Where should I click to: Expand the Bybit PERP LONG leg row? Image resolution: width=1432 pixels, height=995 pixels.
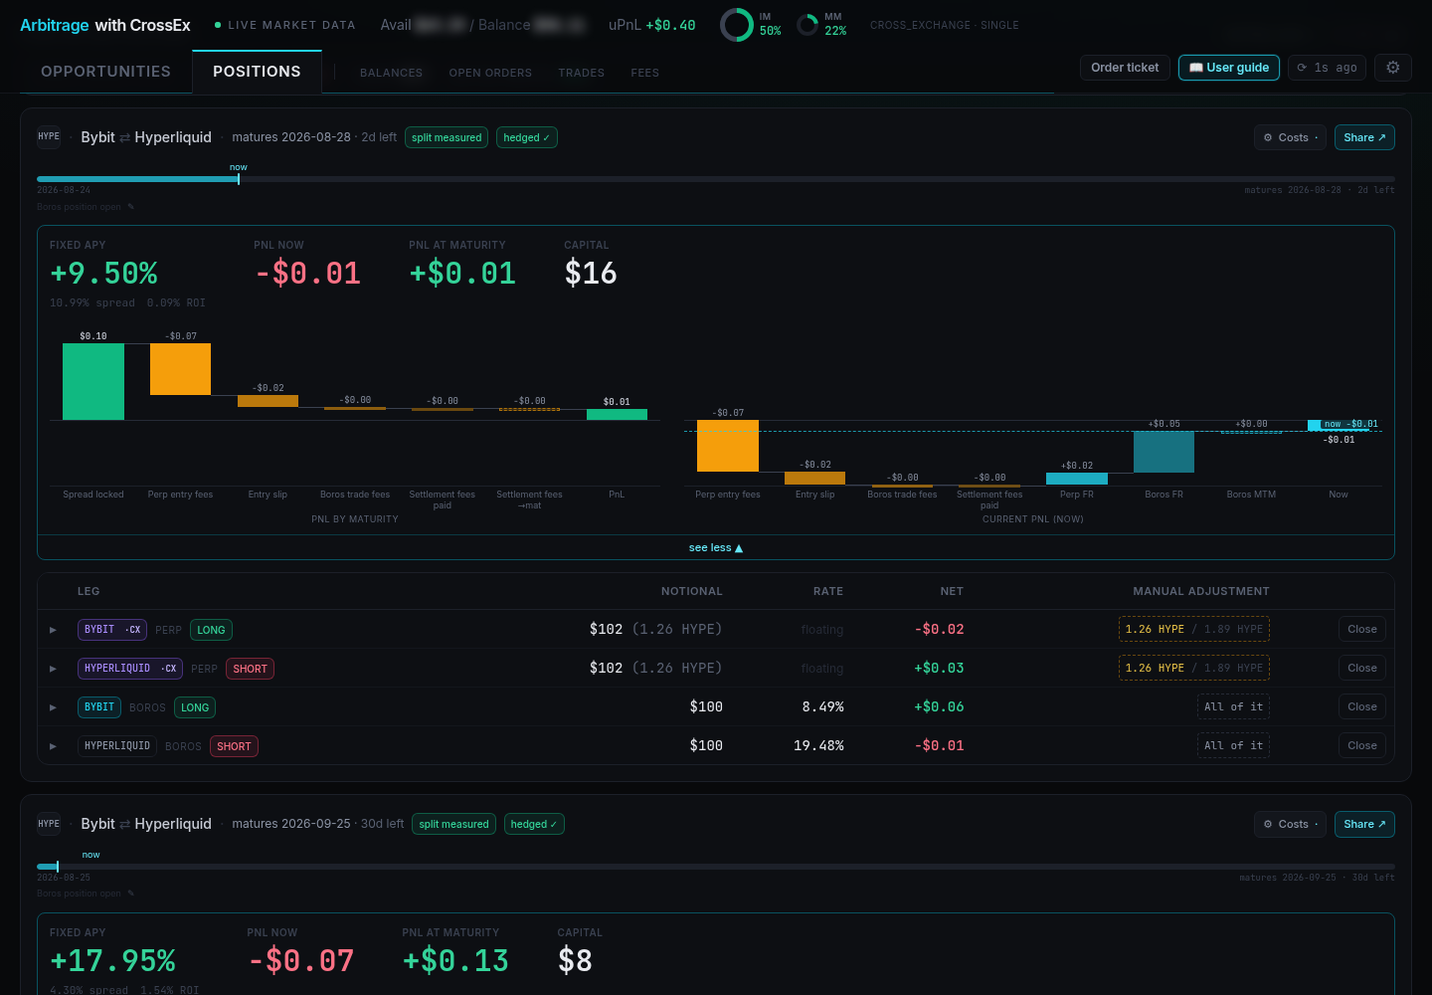tap(53, 630)
